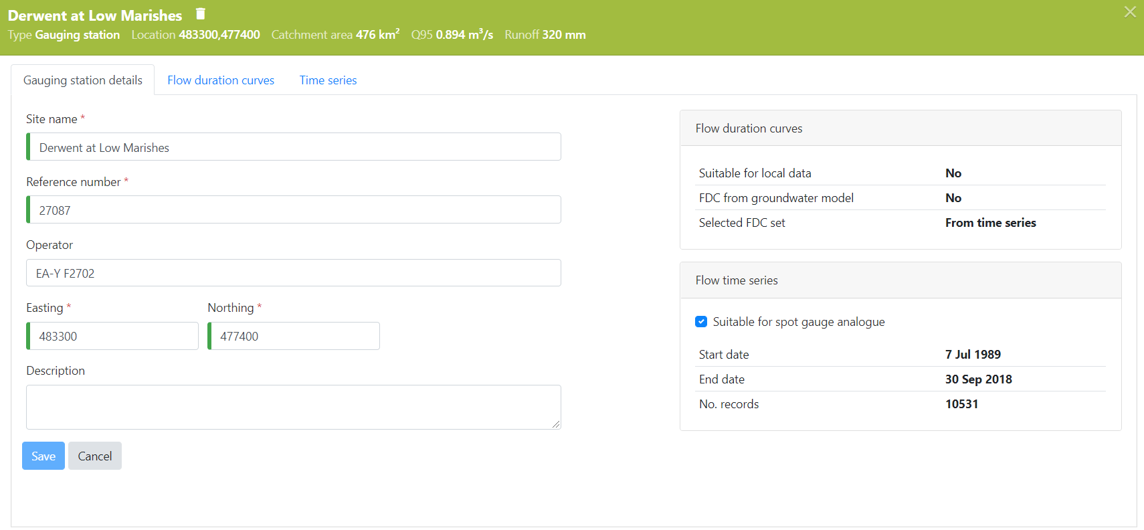Switch to the Flow duration curves tab
Viewport: 1144px width, 530px height.
point(221,80)
